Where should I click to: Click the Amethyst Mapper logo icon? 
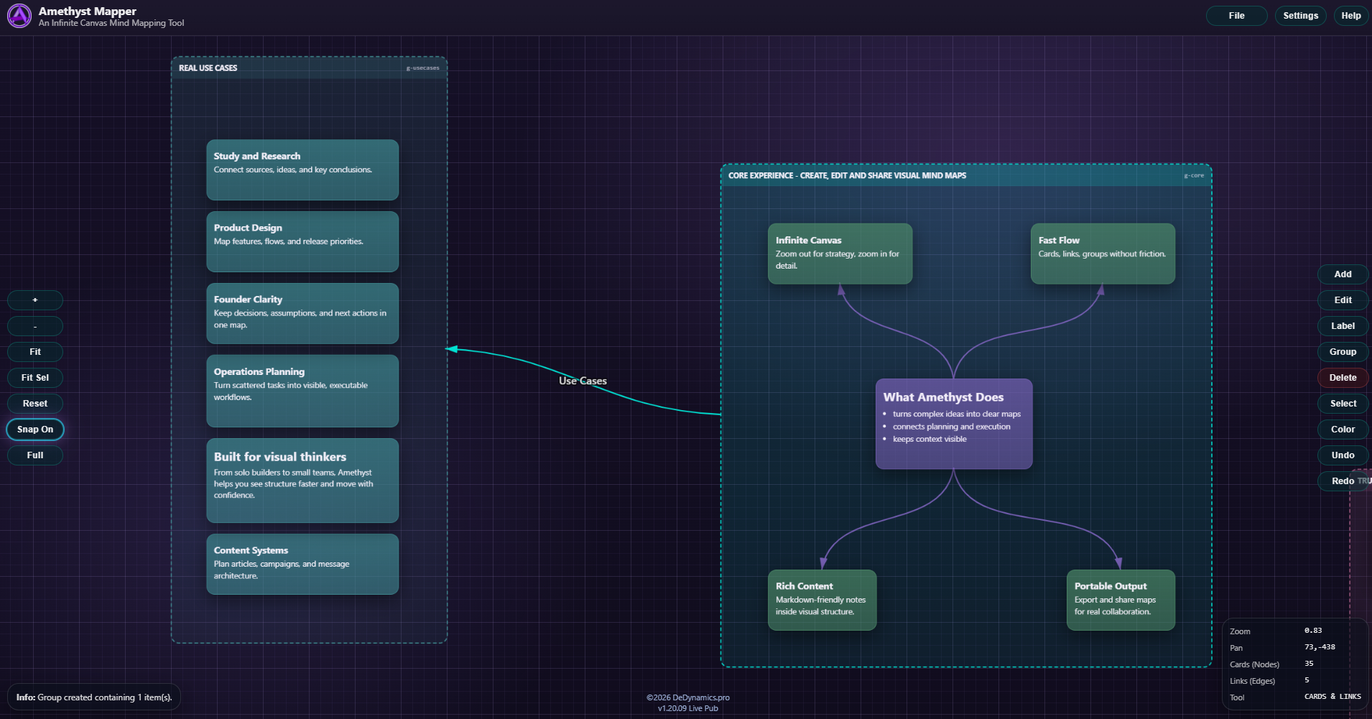19,16
